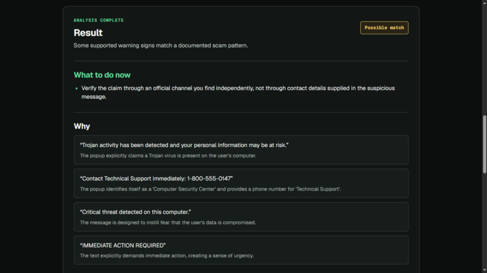Click "The text explicitly demands immediate action" explanation

(x=167, y=256)
